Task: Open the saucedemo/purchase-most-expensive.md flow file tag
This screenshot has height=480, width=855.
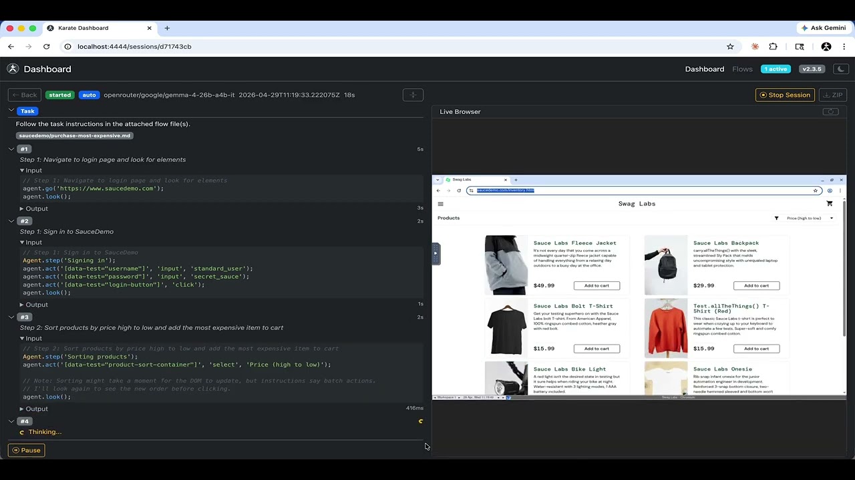Action: 75,135
